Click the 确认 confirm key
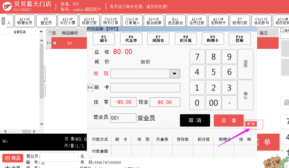Image resolution: width=289 pixels, height=168 pixels. click(x=246, y=95)
